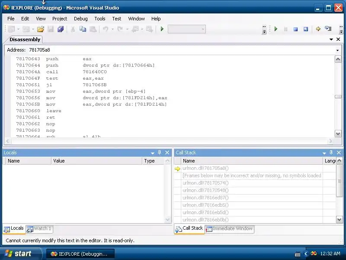
Task: Open the New Project dropdown arrow
Action: (18, 29)
